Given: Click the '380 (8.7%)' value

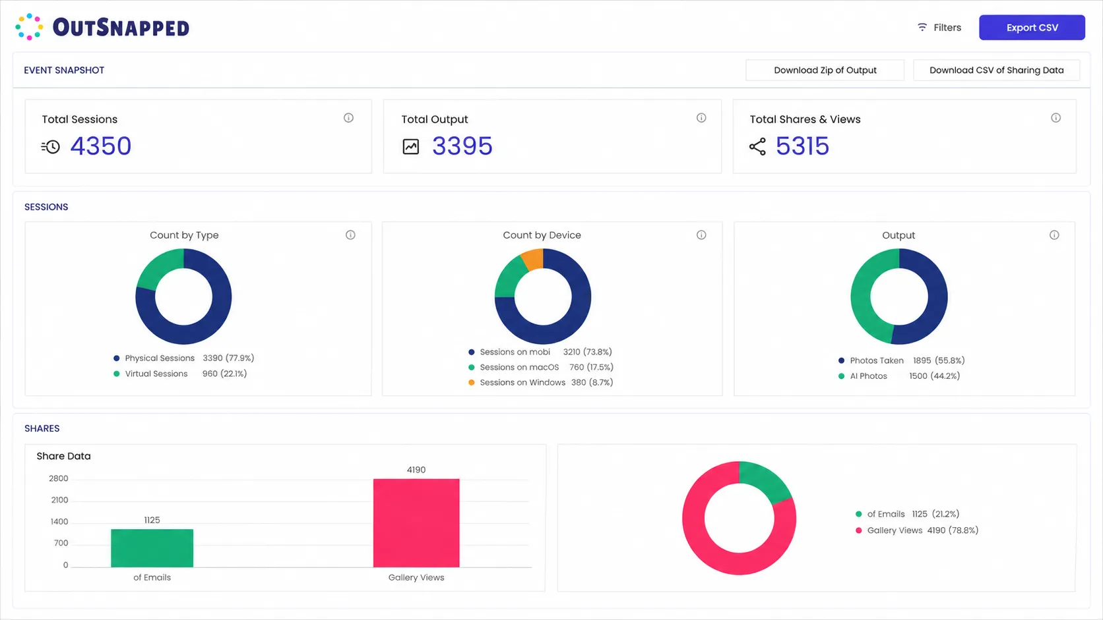Looking at the screenshot, I should 592,382.
